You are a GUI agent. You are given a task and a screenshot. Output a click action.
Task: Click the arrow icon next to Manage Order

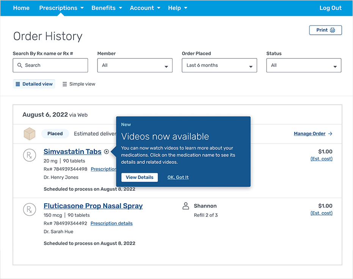coord(330,133)
